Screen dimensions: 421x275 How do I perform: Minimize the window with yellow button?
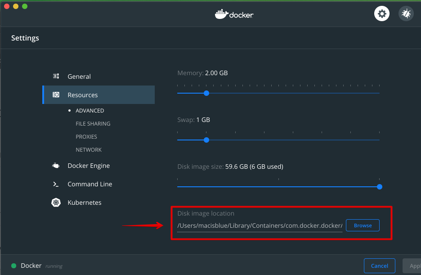click(16, 6)
